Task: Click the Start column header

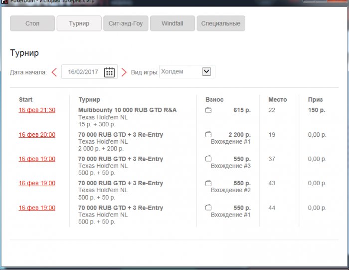Action: 25,100
